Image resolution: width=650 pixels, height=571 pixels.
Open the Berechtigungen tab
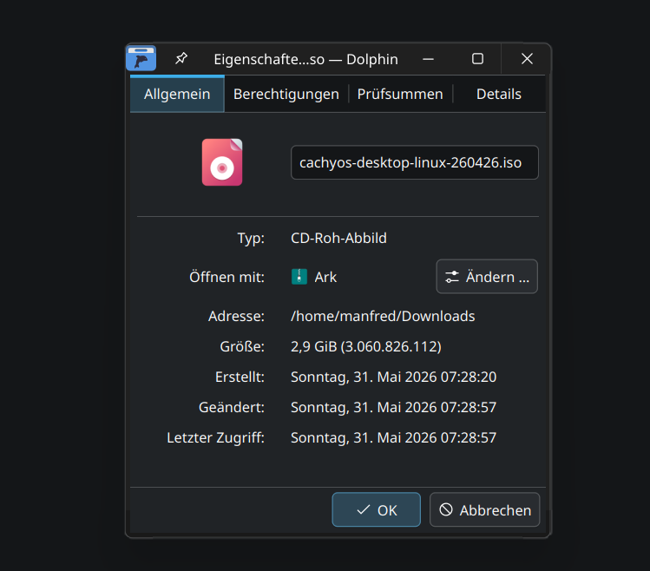[x=286, y=94]
